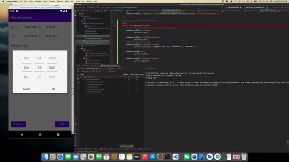Click the wrench settings icon in run panel
The height and width of the screenshot is (162, 289).
coord(78,71)
